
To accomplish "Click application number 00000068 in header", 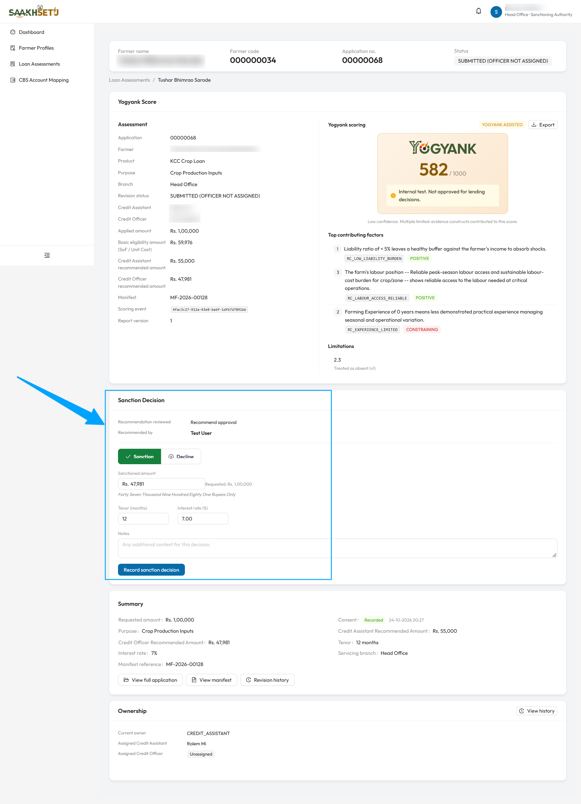I will tap(362, 60).
